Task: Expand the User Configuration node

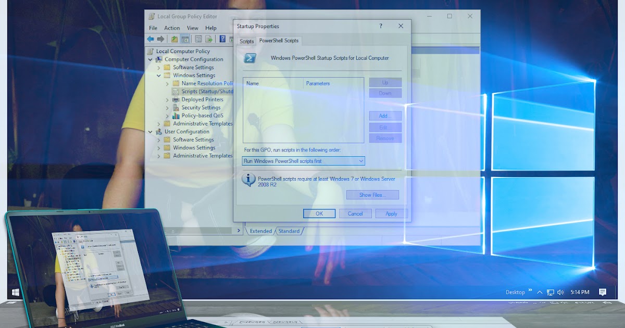Action: click(x=151, y=132)
